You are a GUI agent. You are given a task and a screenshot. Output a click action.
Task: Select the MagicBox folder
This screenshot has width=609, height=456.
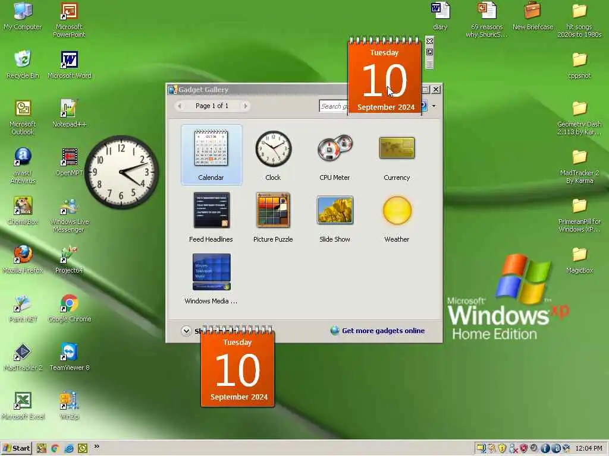pos(579,260)
